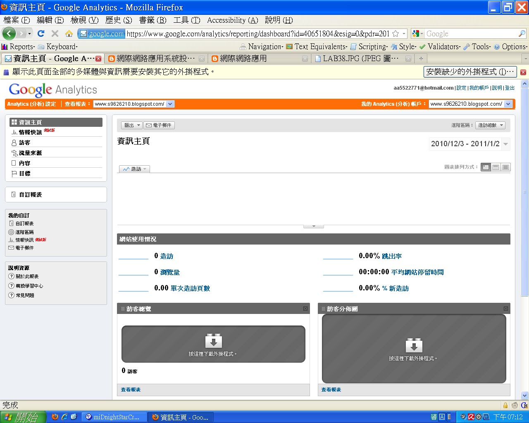Close the 訪客總覽 widget
The image size is (529, 423).
pyautogui.click(x=305, y=309)
